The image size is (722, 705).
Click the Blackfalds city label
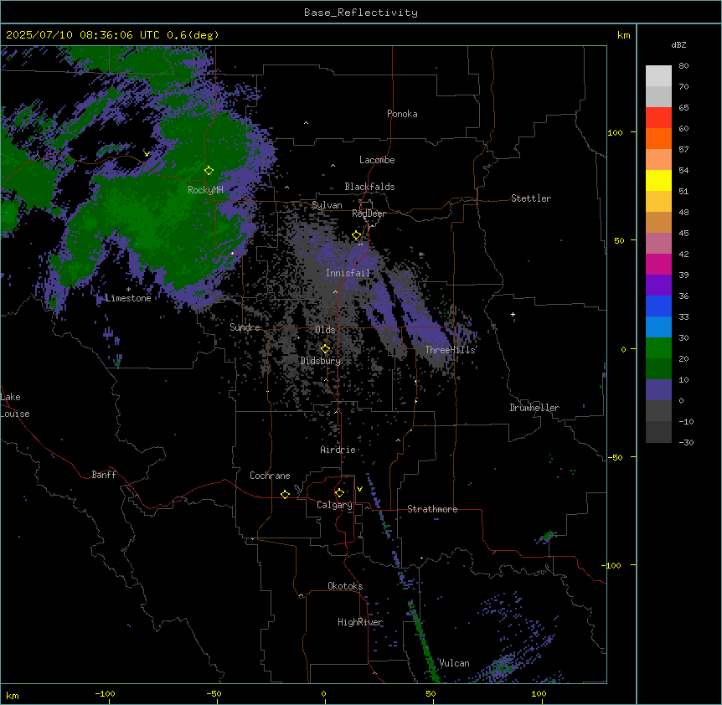(369, 187)
